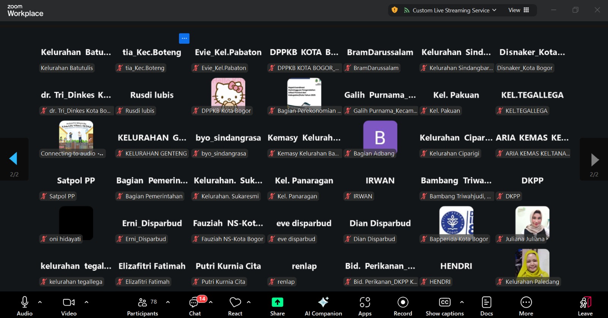Image resolution: width=608 pixels, height=318 pixels.
Task: Go to the next participants page
Action: [x=594, y=160]
